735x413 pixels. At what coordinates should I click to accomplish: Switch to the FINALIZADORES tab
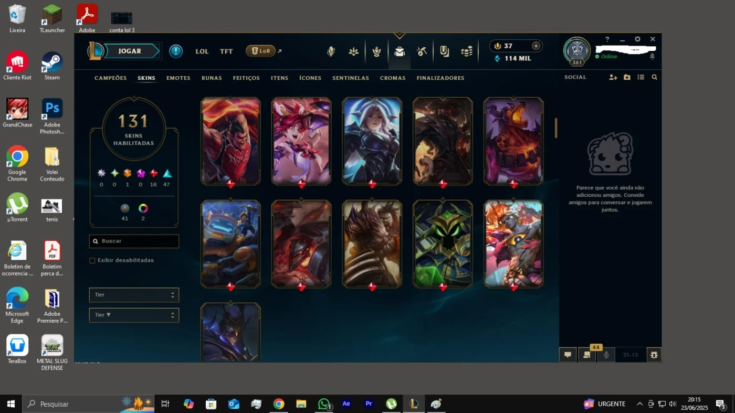(x=440, y=78)
